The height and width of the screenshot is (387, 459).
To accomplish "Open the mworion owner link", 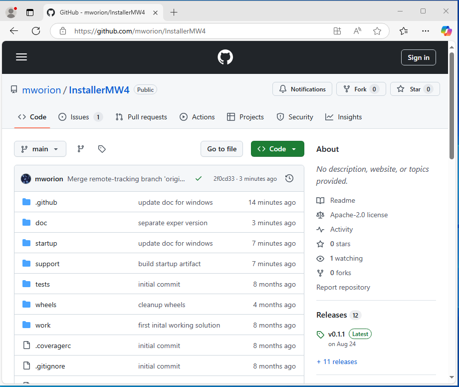I will [41, 90].
